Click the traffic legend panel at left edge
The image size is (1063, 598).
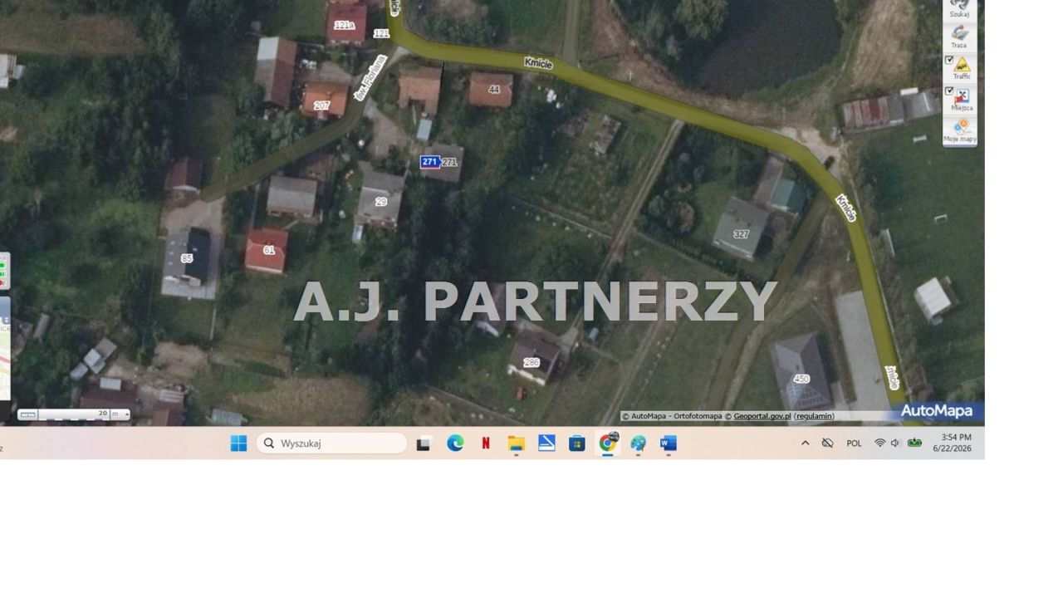pyautogui.click(x=4, y=272)
